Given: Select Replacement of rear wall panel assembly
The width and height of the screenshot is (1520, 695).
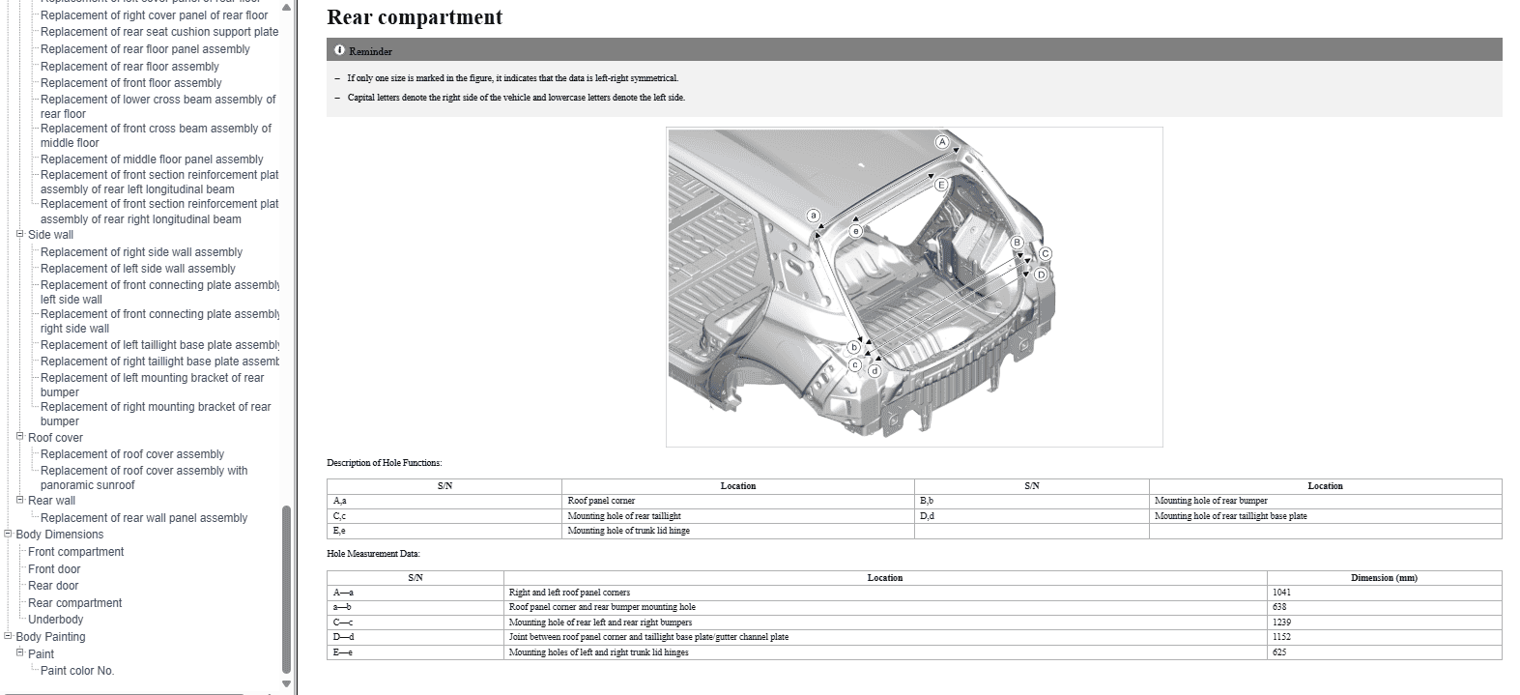Looking at the screenshot, I should (x=144, y=518).
